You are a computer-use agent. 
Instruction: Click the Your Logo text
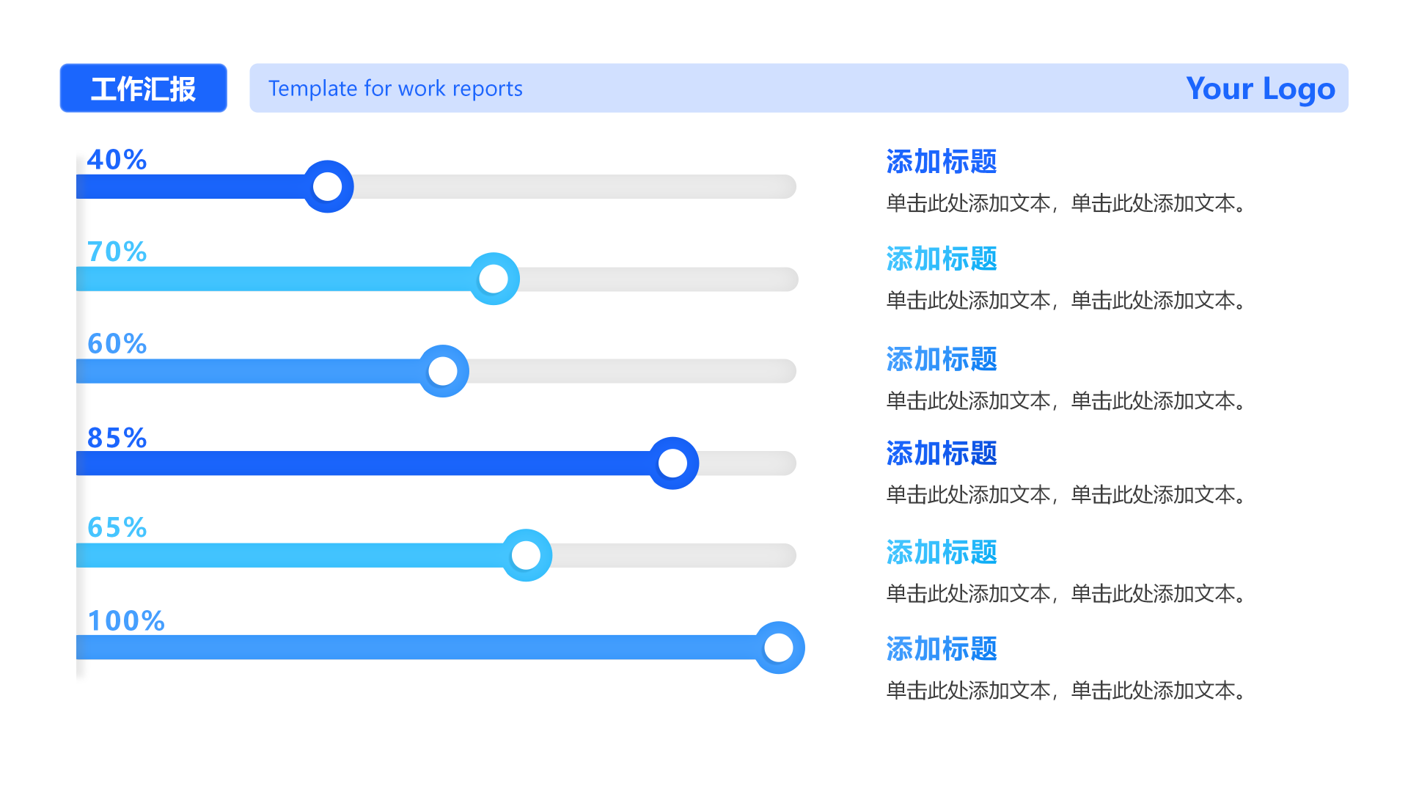(1260, 89)
